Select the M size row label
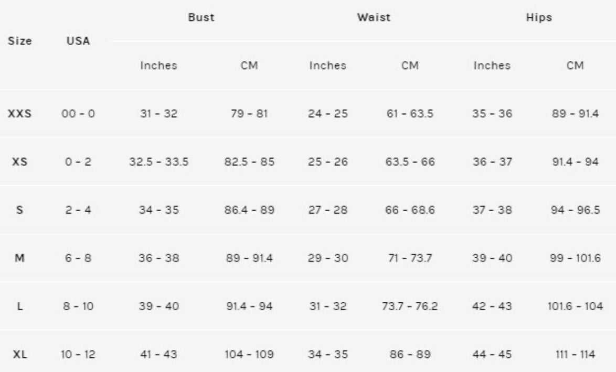616x372 pixels. point(19,258)
